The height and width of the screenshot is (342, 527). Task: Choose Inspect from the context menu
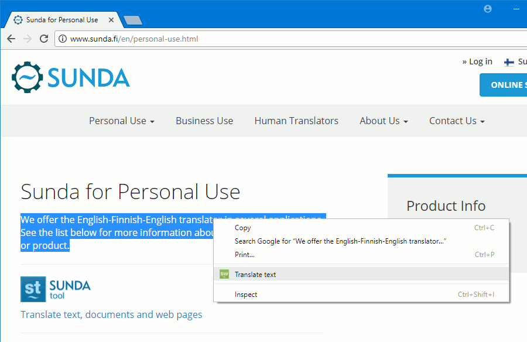click(361, 295)
